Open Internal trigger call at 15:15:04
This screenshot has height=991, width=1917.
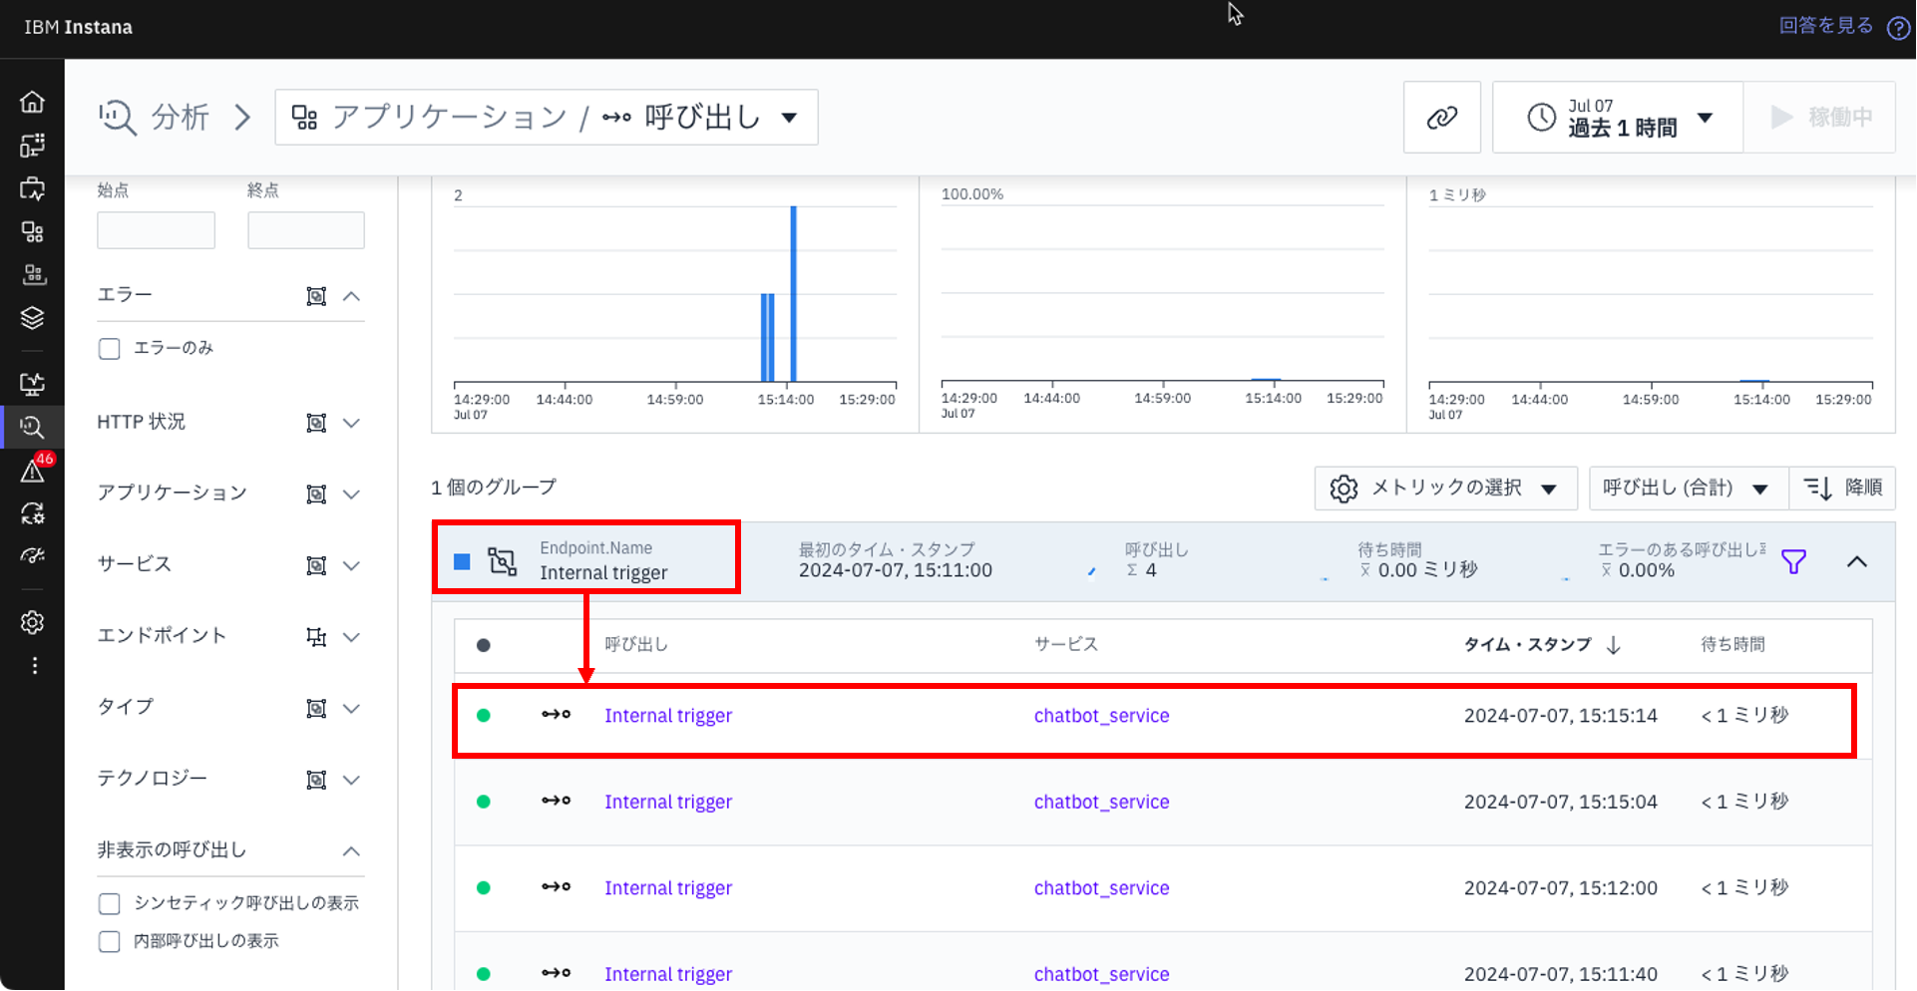click(x=667, y=803)
